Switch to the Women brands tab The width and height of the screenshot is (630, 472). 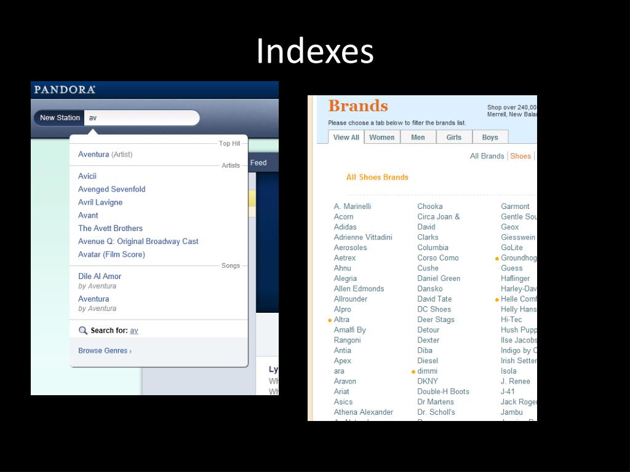click(381, 137)
